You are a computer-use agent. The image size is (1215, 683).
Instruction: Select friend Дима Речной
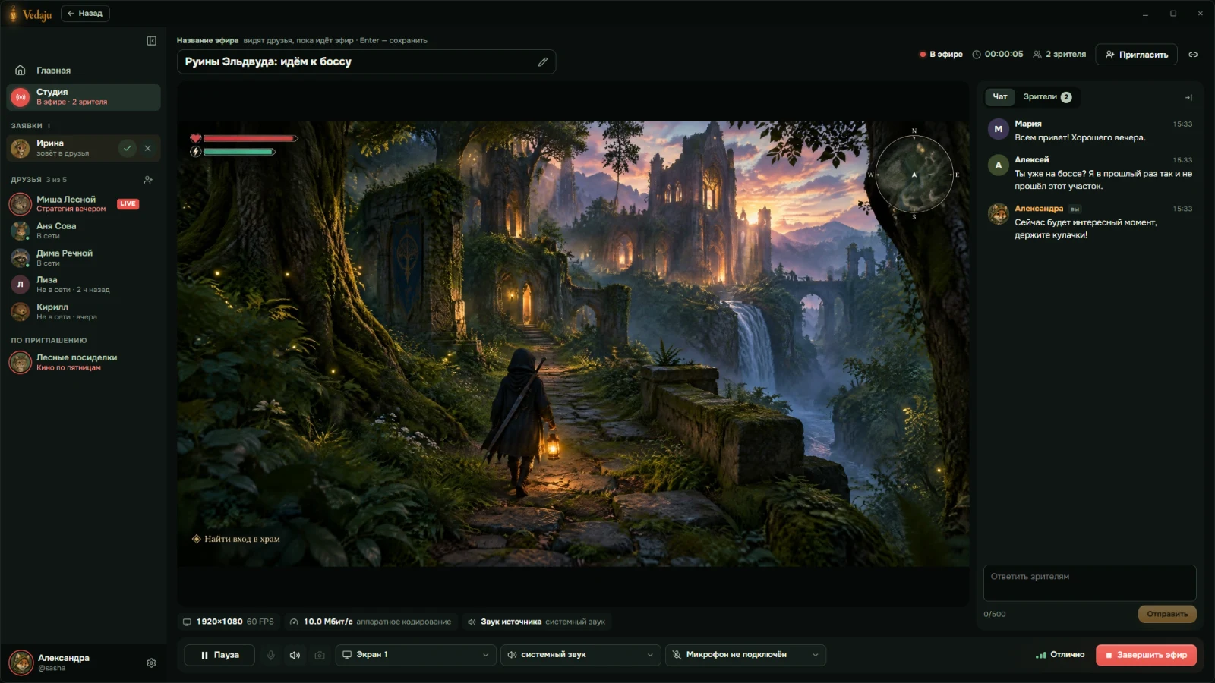[84, 257]
